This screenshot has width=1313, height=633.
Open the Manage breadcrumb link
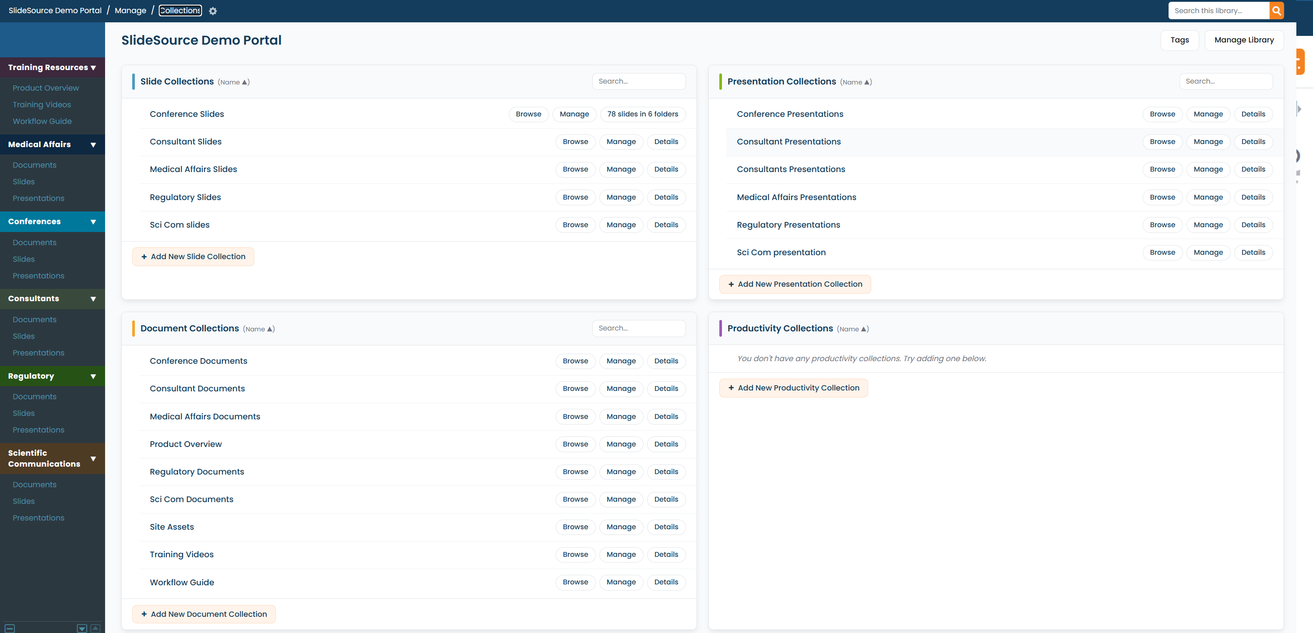click(130, 11)
